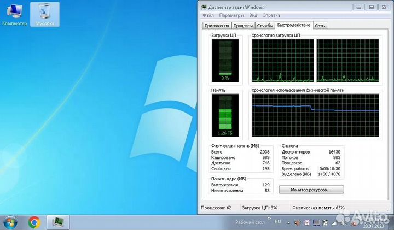Click the Потоков value 803
The image size is (394, 230).
coord(337,158)
